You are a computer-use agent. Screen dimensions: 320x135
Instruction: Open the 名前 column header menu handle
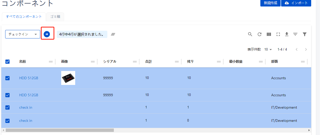pos(51,61)
